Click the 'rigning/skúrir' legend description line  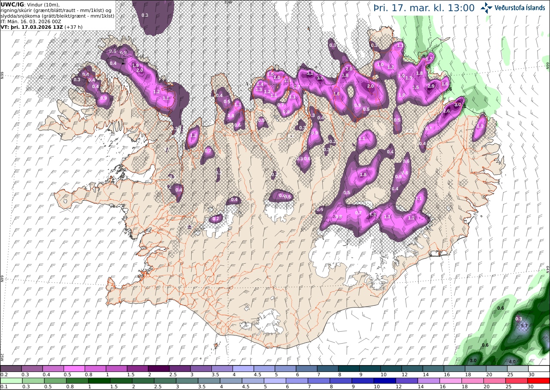pyautogui.click(x=56, y=10)
